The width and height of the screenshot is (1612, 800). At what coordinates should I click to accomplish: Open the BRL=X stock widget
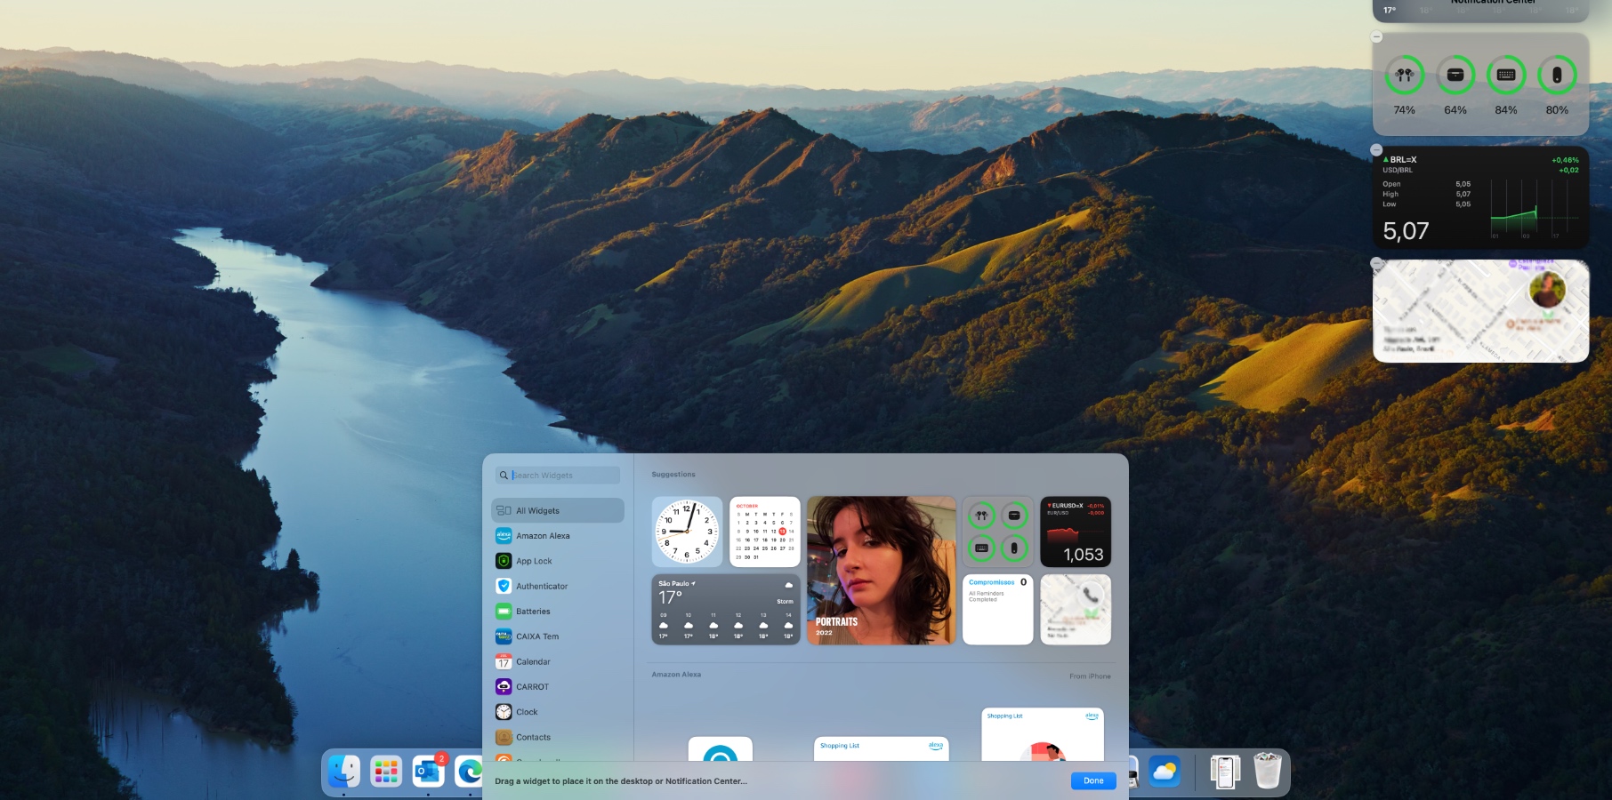(x=1481, y=197)
